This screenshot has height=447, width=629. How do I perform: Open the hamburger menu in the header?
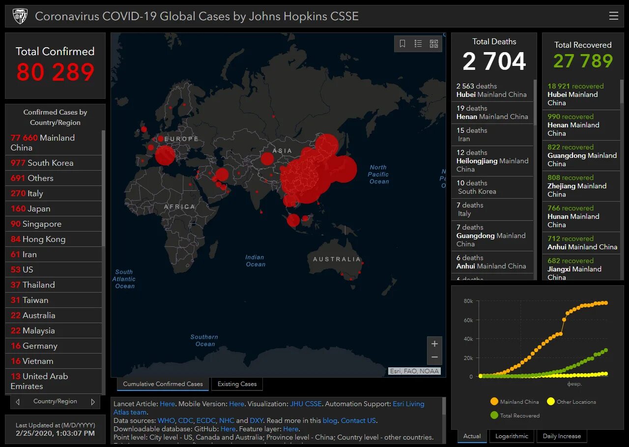coord(613,16)
